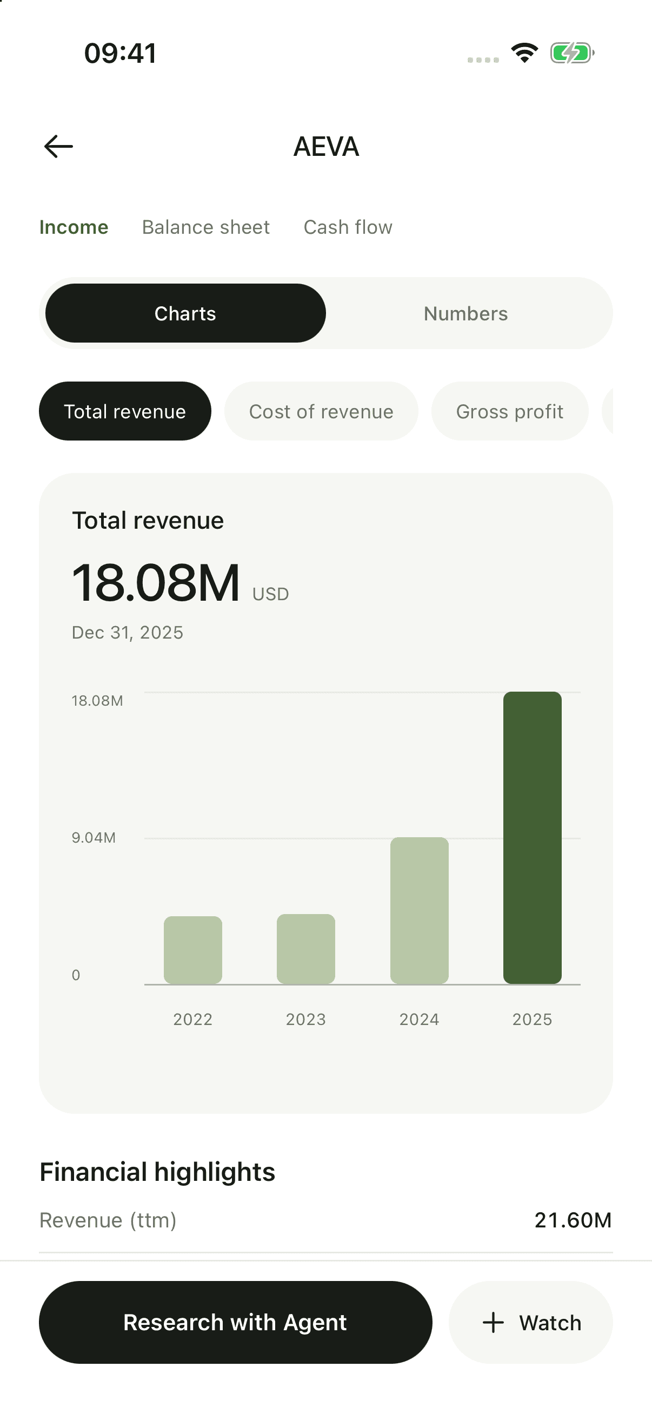652x1419 pixels.
Task: Tap the 2025 axis label
Action: pos(533,1020)
